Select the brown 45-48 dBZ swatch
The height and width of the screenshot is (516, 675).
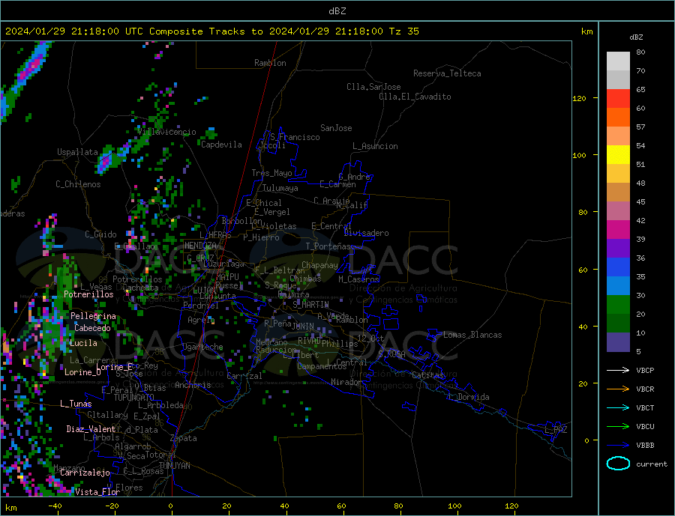pyautogui.click(x=618, y=192)
